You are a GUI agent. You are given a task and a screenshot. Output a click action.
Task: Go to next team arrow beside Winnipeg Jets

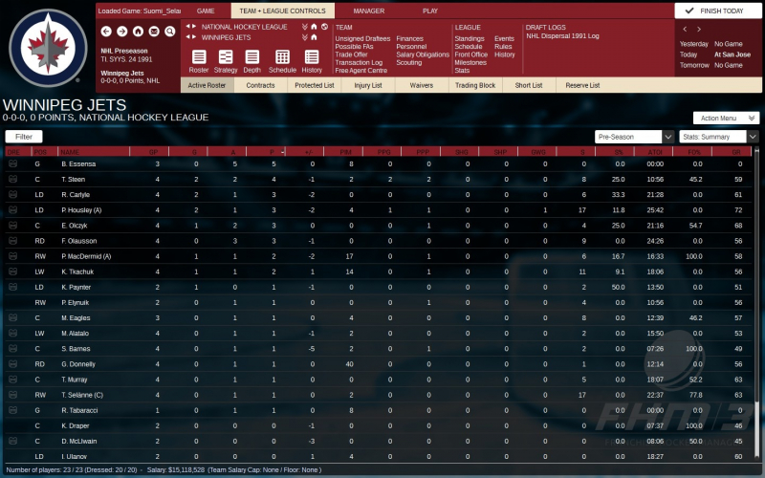click(x=194, y=37)
